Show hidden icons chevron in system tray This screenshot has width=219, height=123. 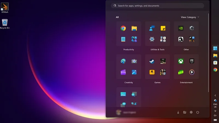click(x=215, y=95)
